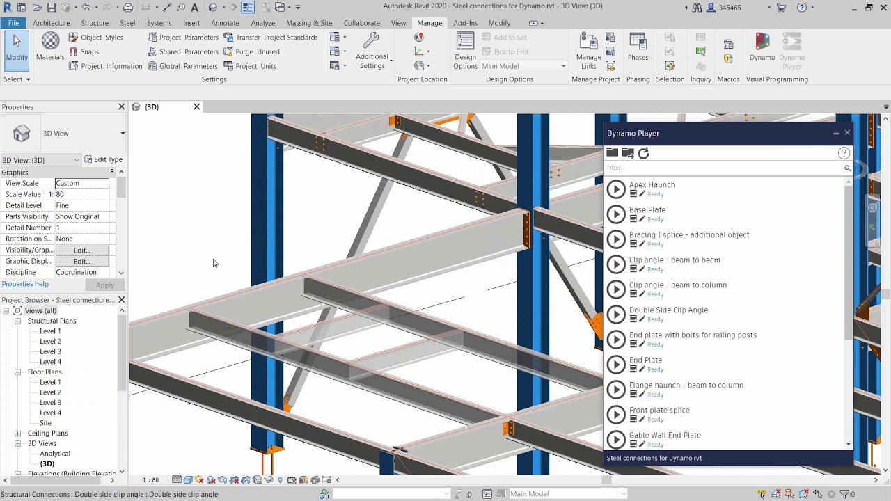Open the Annotate ribbon tab

(x=225, y=23)
